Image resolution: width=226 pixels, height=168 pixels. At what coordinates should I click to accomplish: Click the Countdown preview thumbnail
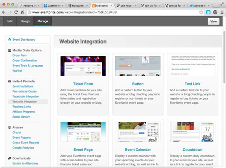pos(193,132)
